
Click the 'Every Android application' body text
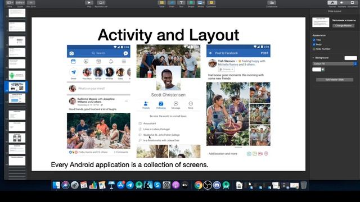tap(129, 164)
